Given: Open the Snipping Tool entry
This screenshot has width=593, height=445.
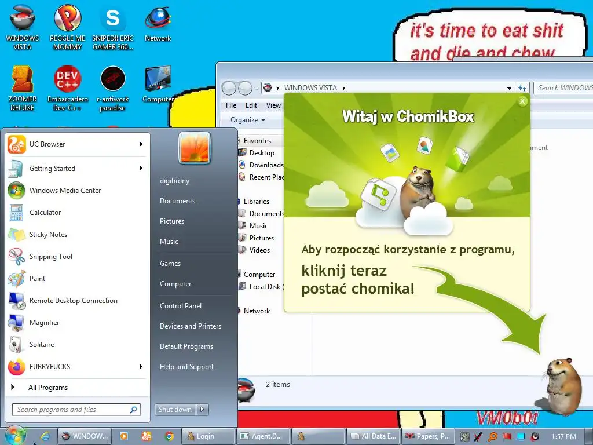Looking at the screenshot, I should coord(77,256).
